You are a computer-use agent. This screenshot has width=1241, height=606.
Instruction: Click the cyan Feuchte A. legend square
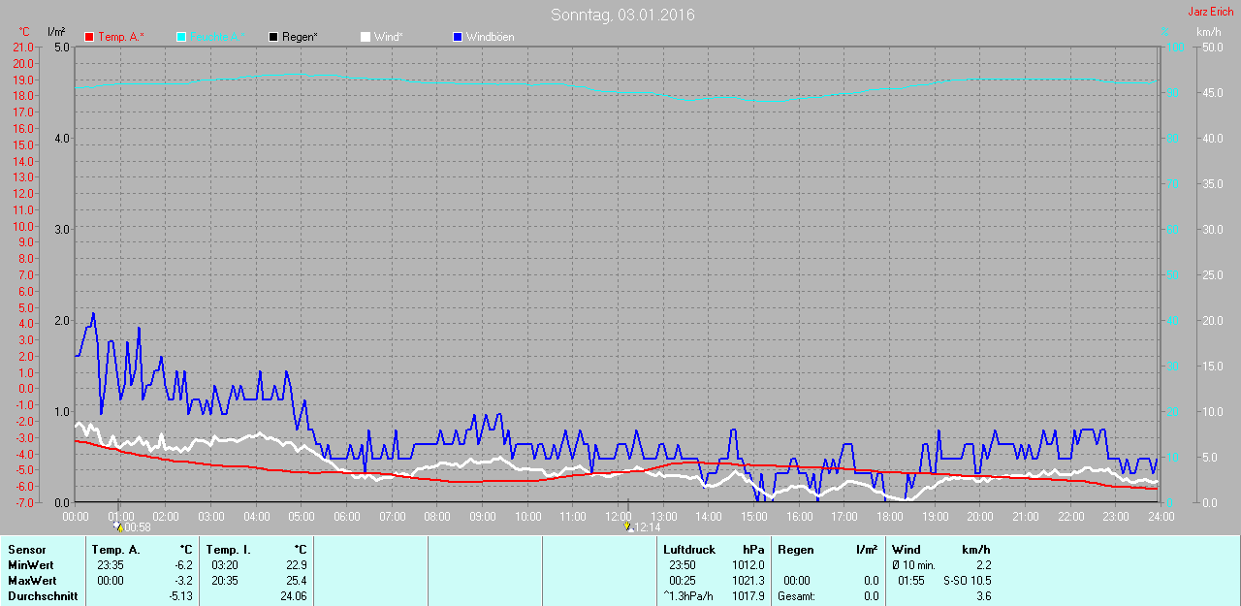tap(181, 37)
